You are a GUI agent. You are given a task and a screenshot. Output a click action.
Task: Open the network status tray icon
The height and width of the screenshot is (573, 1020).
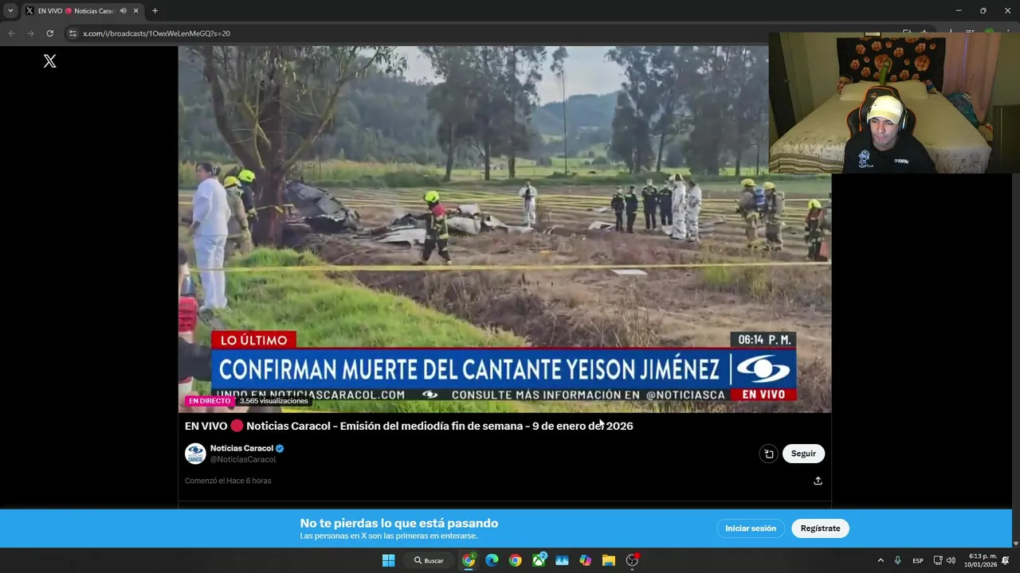pyautogui.click(x=938, y=560)
